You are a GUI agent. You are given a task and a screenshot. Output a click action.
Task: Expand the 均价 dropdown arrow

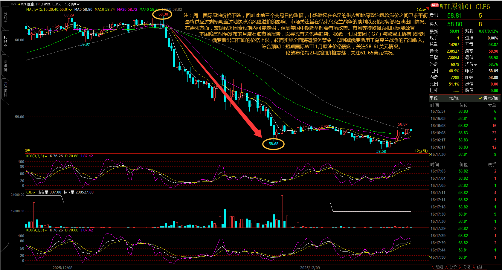[x=476, y=65]
